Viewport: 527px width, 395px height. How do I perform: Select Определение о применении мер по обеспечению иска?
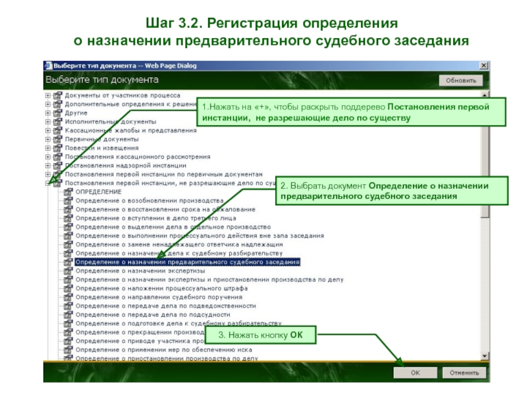(163, 350)
